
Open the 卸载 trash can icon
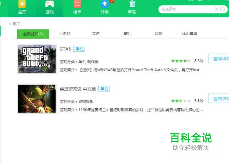[132, 4]
